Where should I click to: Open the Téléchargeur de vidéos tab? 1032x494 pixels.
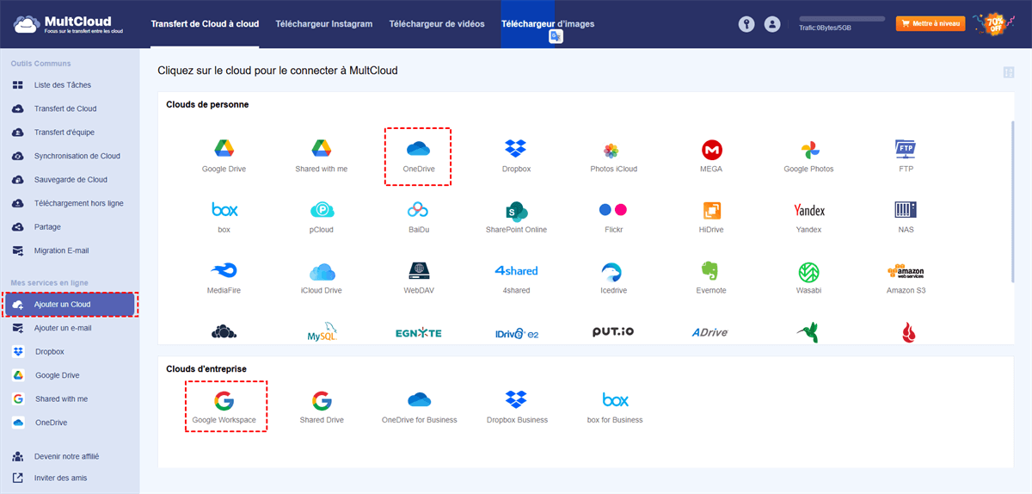[x=437, y=24]
